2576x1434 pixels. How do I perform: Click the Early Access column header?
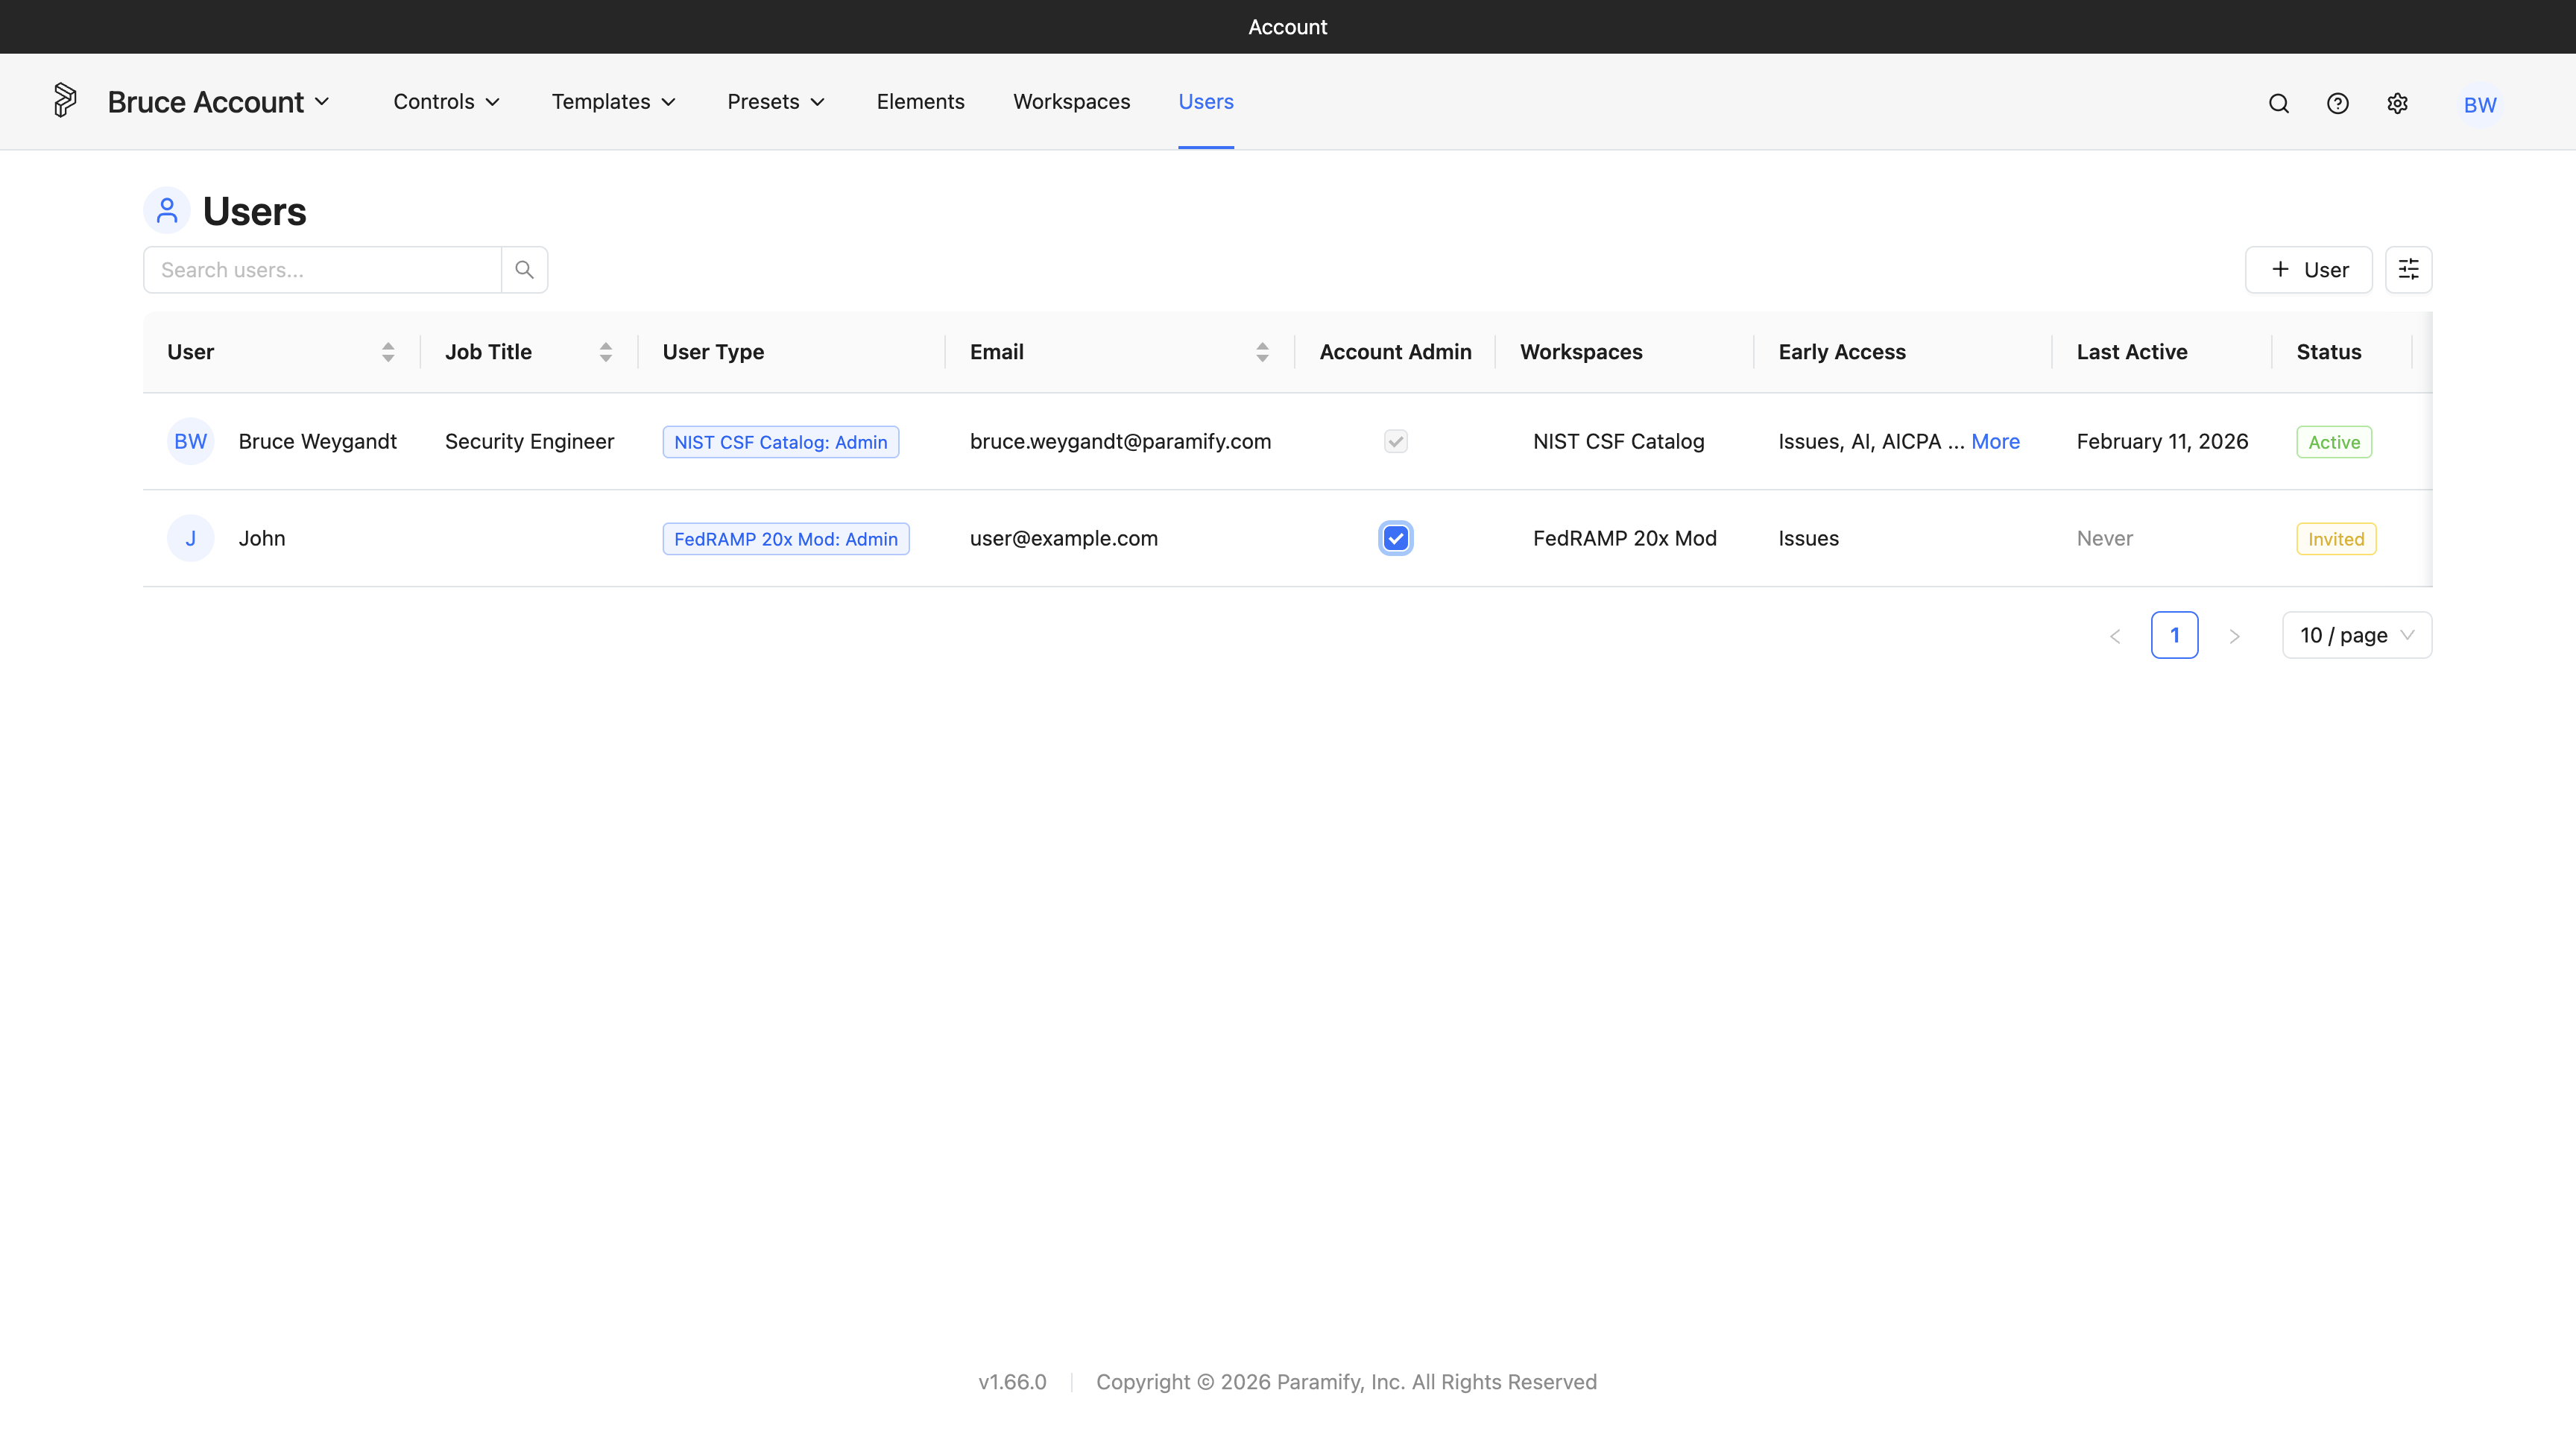[x=1842, y=352]
